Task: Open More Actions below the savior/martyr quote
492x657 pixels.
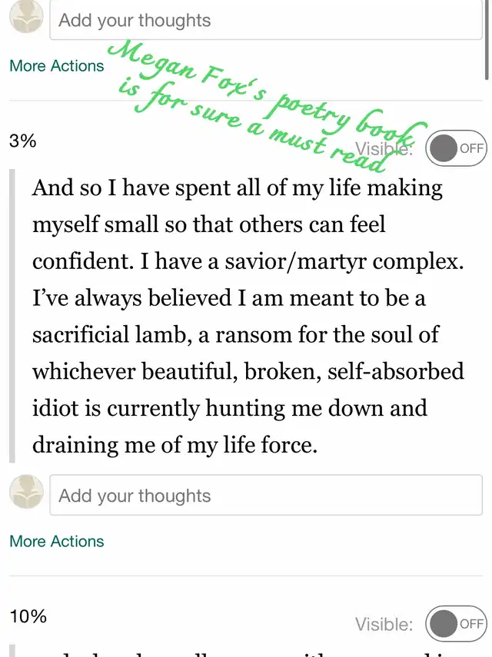Action: coord(57,542)
